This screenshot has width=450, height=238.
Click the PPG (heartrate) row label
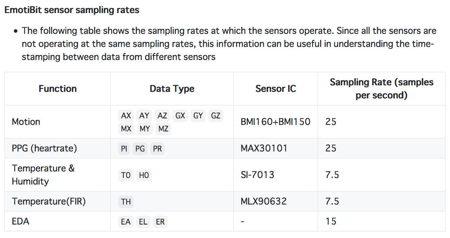pos(44,148)
